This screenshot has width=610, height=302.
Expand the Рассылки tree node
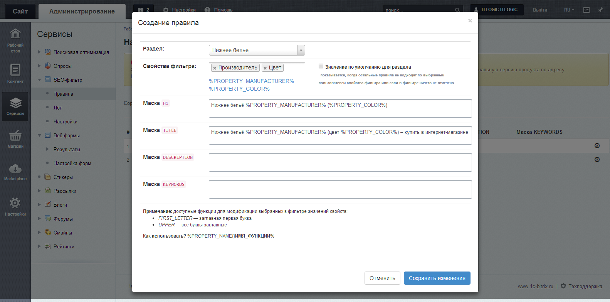pos(39,191)
